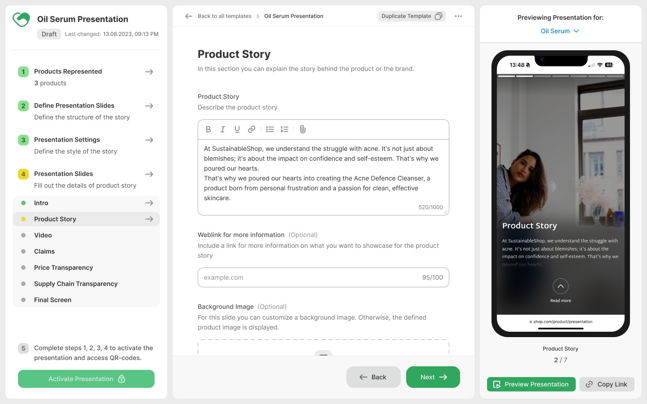Image resolution: width=647 pixels, height=404 pixels.
Task: Attach a file with the paperclip icon
Action: tap(303, 129)
